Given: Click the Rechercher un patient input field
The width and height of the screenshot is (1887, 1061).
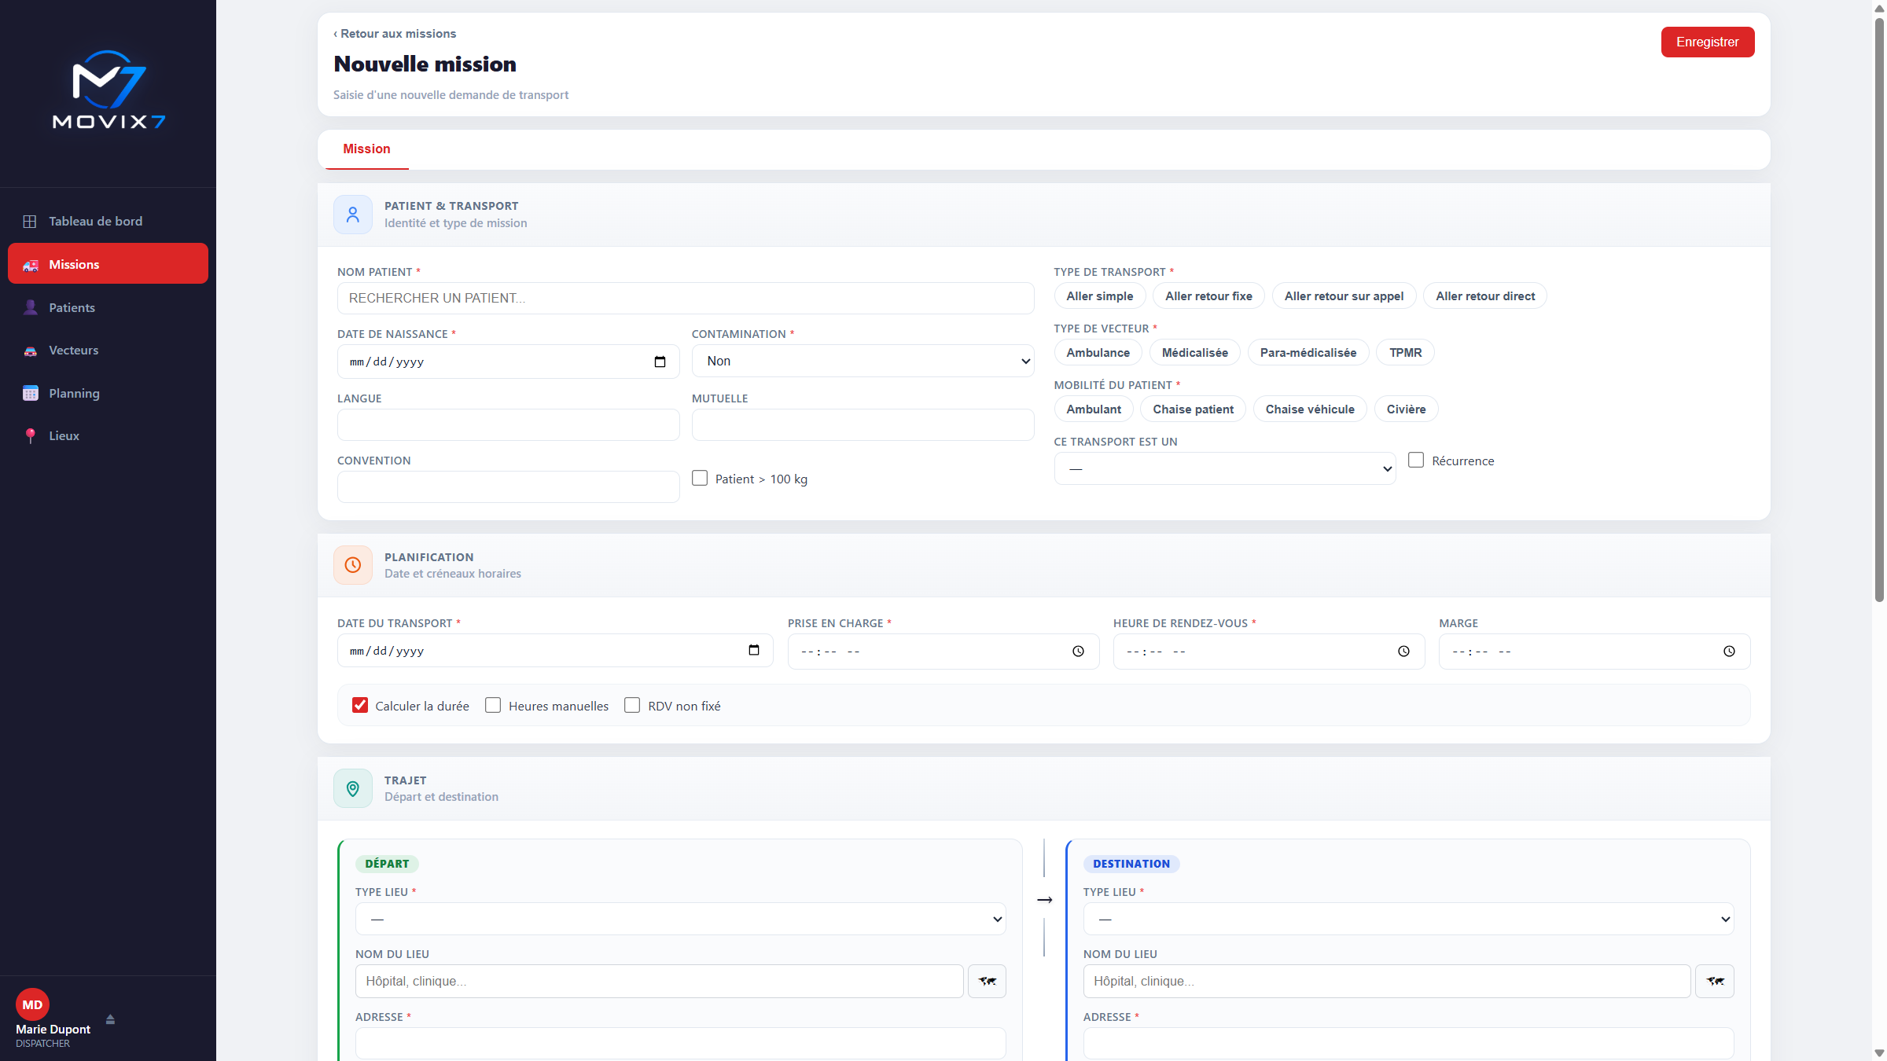Looking at the screenshot, I should click(x=686, y=299).
